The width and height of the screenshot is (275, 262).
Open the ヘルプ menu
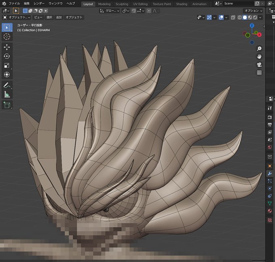[71, 4]
